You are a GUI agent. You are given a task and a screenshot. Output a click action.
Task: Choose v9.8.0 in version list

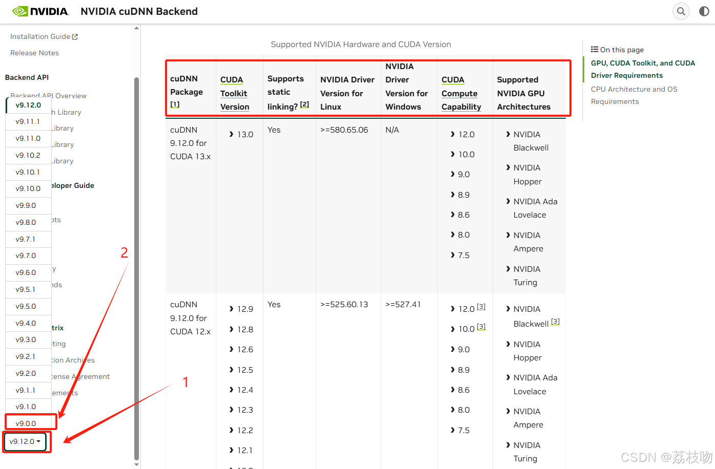click(x=28, y=222)
